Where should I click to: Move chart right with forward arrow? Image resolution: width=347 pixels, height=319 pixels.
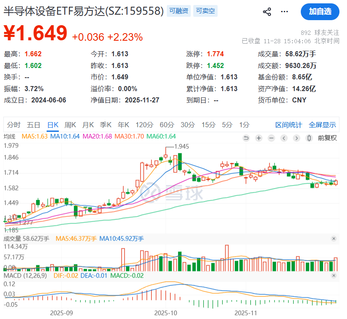point(297,138)
